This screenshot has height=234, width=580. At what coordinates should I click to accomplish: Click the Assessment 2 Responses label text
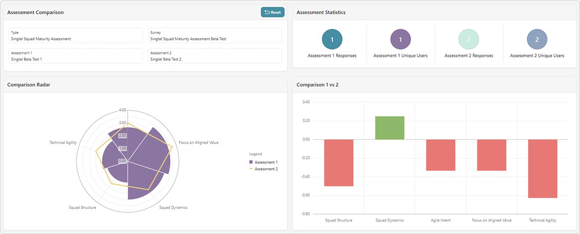coord(469,56)
